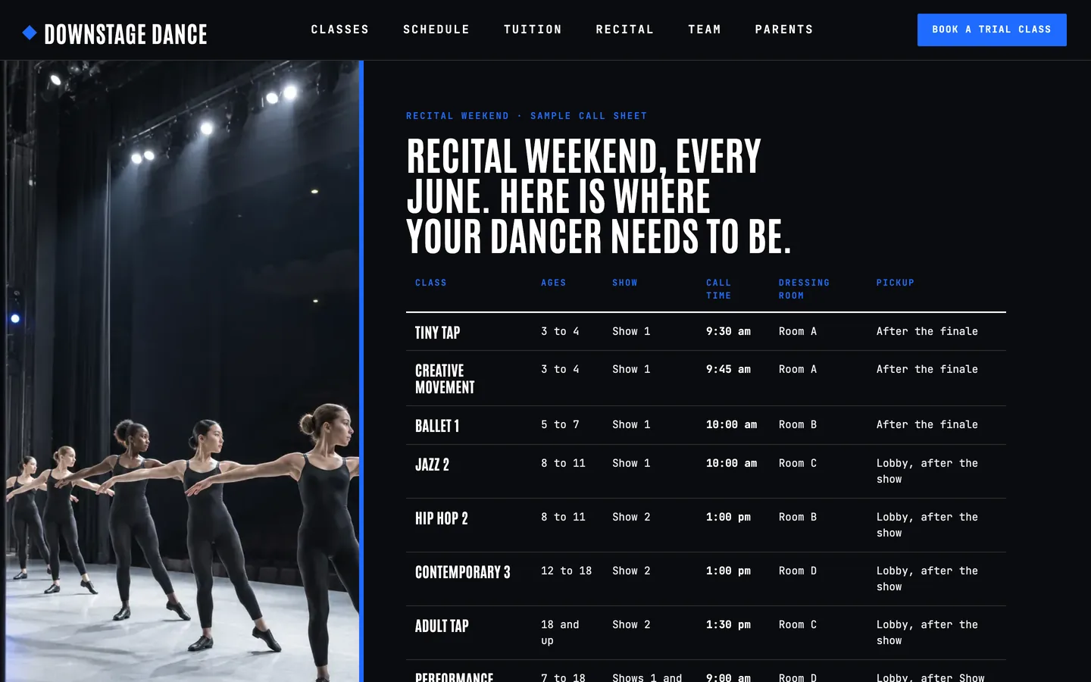The height and width of the screenshot is (682, 1091).
Task: Click Book a Trial Class button
Action: click(992, 30)
